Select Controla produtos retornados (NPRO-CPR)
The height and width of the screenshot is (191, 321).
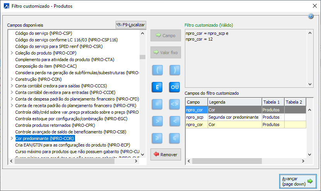pos(55,125)
